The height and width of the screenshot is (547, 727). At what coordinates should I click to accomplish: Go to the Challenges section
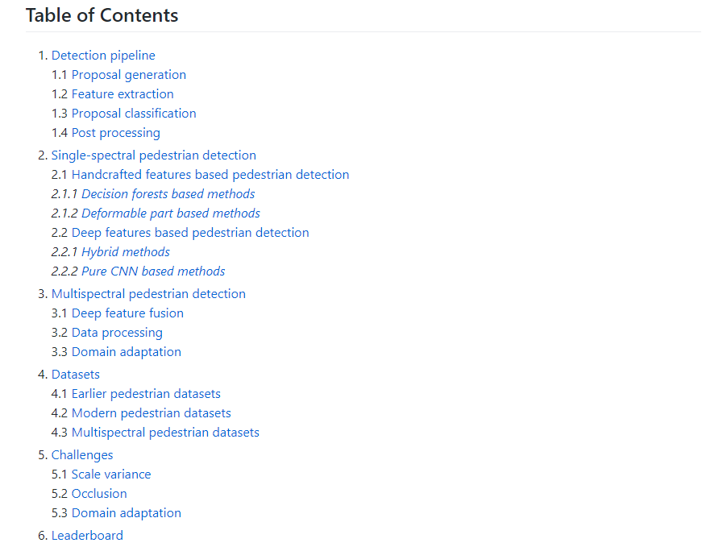tap(82, 455)
